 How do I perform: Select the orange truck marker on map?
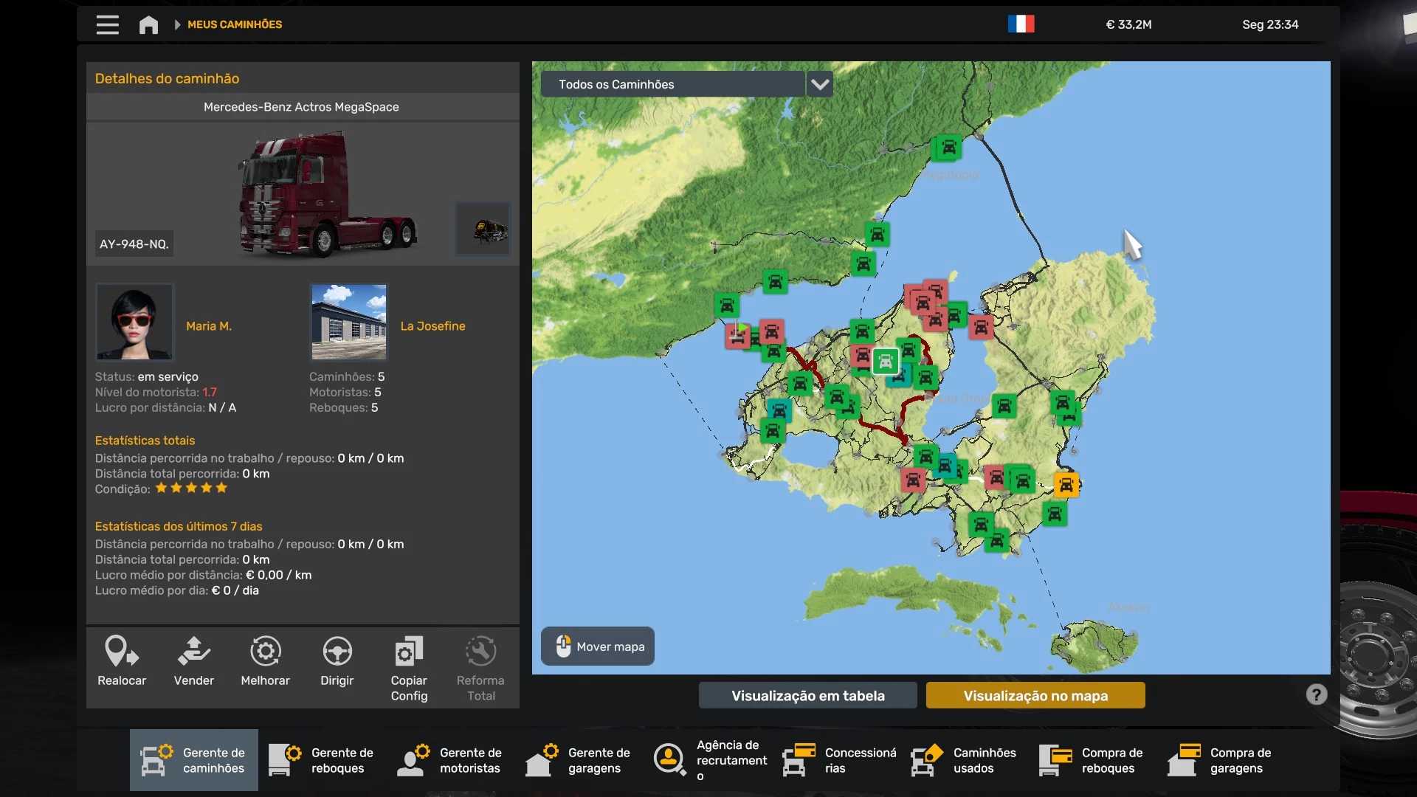tap(1066, 485)
